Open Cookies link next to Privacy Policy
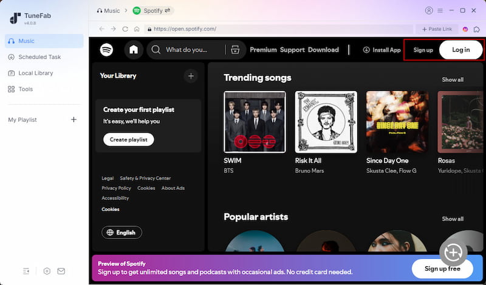486x285 pixels. [x=146, y=188]
